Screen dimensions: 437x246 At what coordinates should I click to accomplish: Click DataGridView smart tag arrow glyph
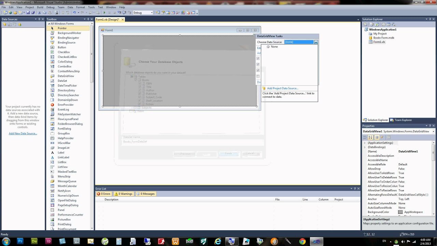tap(254, 35)
